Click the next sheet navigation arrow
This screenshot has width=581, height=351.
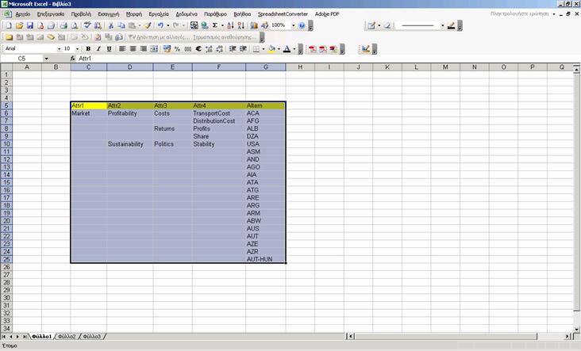pos(17,337)
